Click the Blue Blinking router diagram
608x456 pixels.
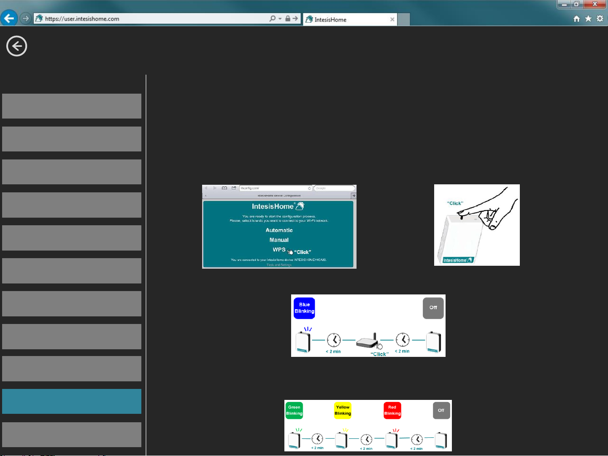[x=368, y=326]
